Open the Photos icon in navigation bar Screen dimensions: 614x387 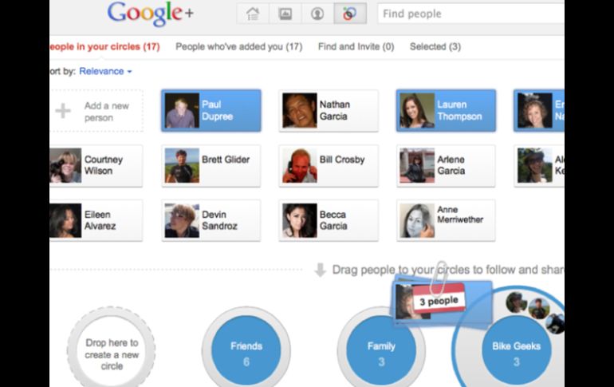click(x=285, y=14)
